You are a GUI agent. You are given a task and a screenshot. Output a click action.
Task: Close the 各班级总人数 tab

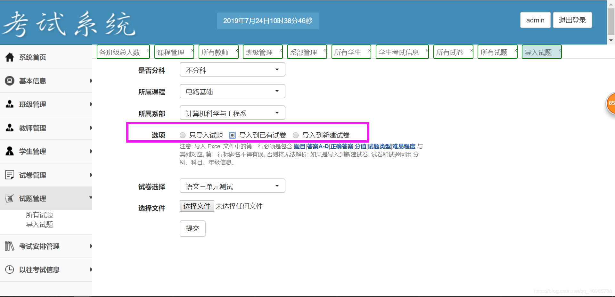[x=148, y=50]
